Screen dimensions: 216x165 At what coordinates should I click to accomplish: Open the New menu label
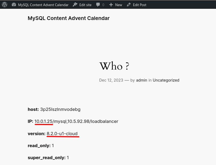click(x=119, y=5)
